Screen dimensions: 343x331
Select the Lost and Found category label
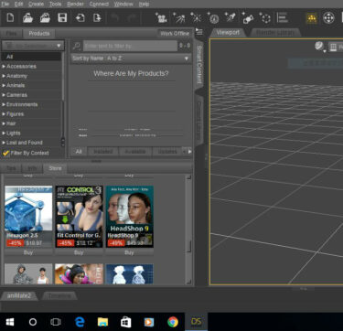25,143
